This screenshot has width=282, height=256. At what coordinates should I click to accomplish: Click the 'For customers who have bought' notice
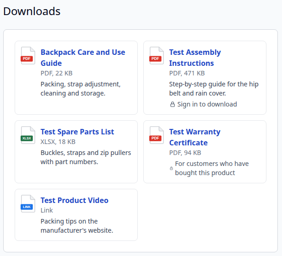212,168
